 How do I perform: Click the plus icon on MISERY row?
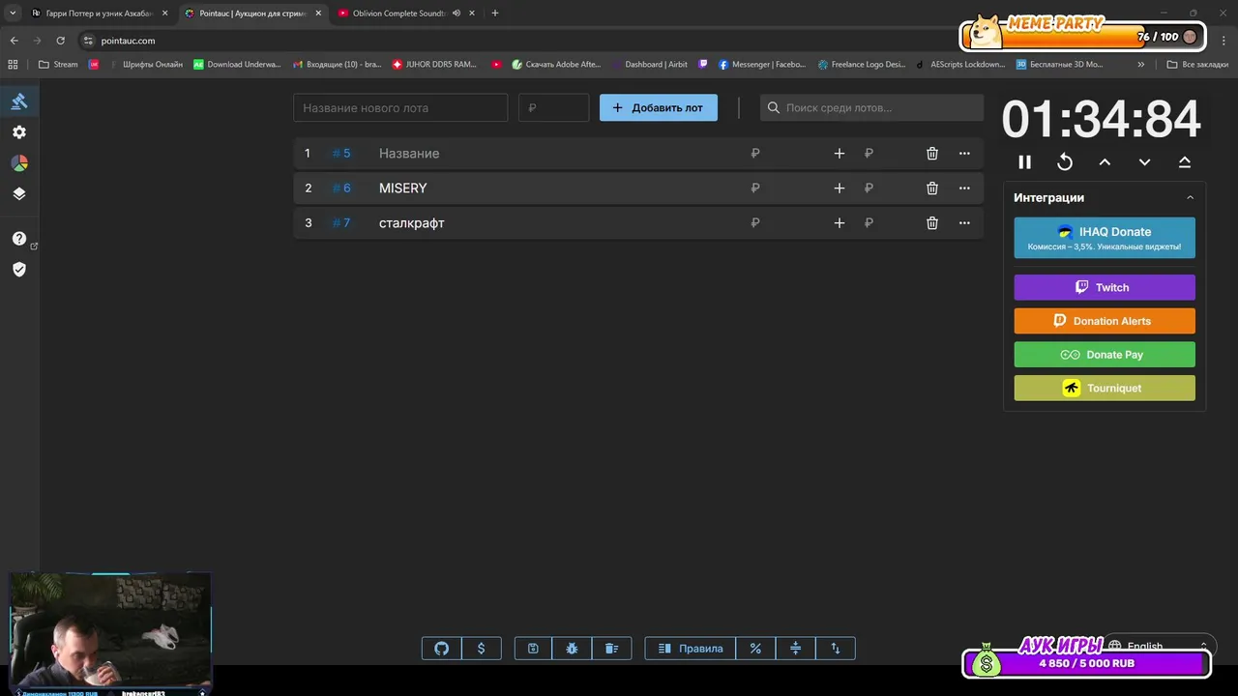pyautogui.click(x=840, y=188)
